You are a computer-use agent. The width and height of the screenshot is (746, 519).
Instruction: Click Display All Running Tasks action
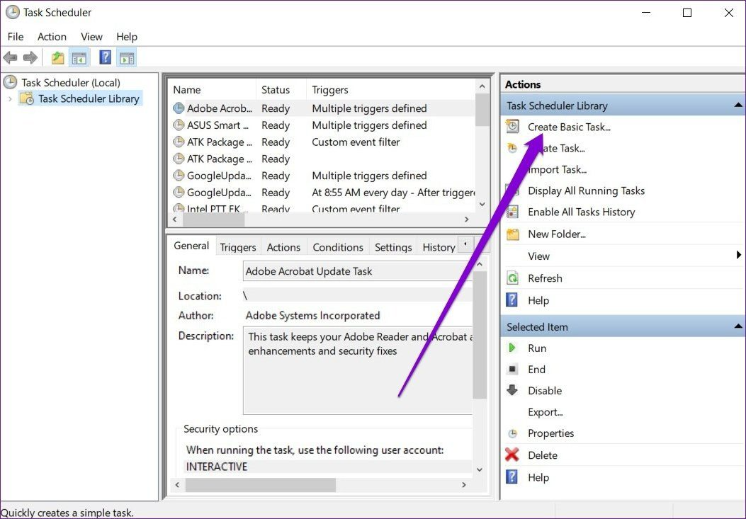click(x=586, y=190)
